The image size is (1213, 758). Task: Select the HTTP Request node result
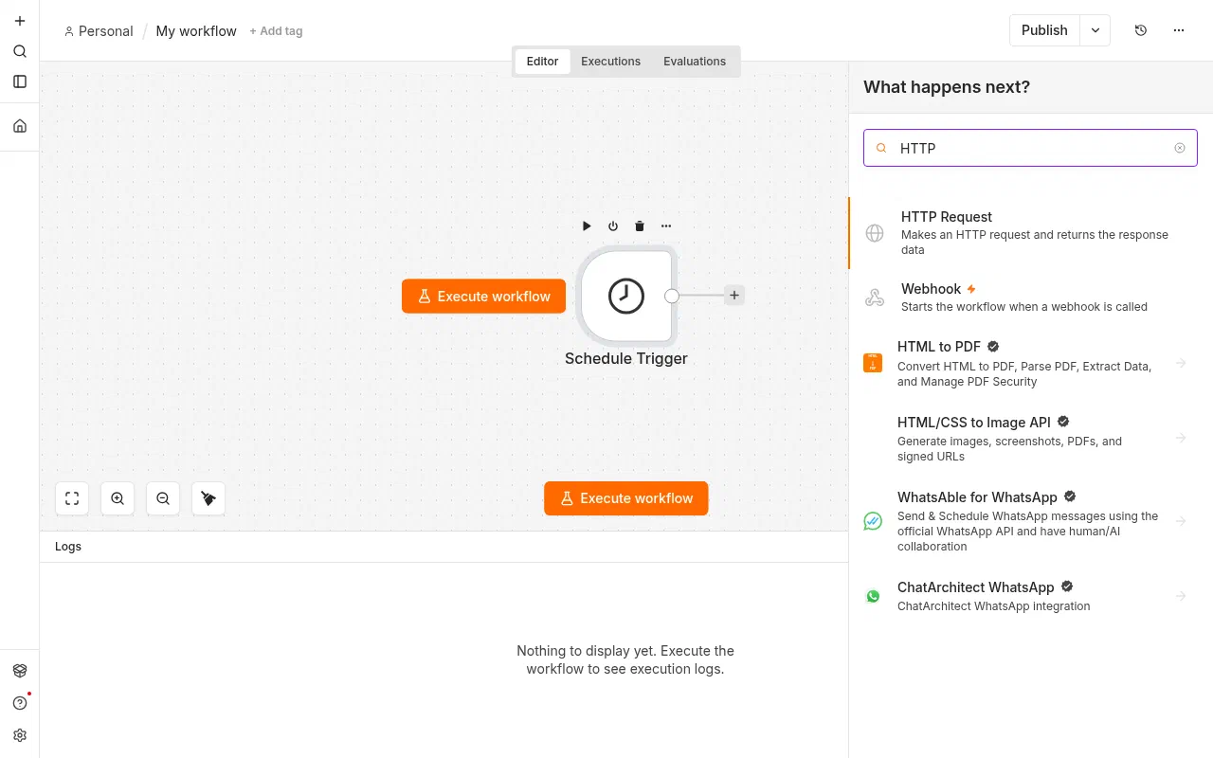pyautogui.click(x=1031, y=233)
